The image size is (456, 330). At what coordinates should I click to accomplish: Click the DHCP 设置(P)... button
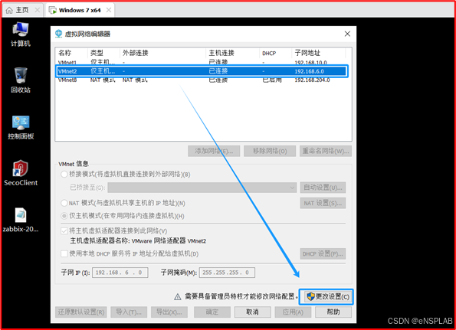[x=323, y=254]
